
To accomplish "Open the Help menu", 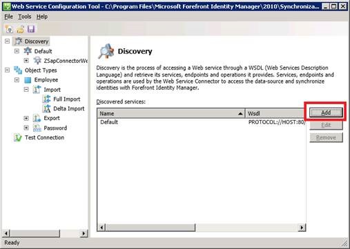I will point(42,17).
